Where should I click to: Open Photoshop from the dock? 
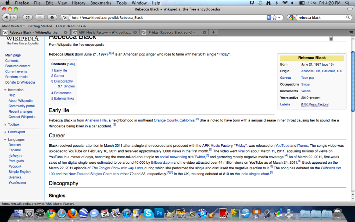(159, 213)
